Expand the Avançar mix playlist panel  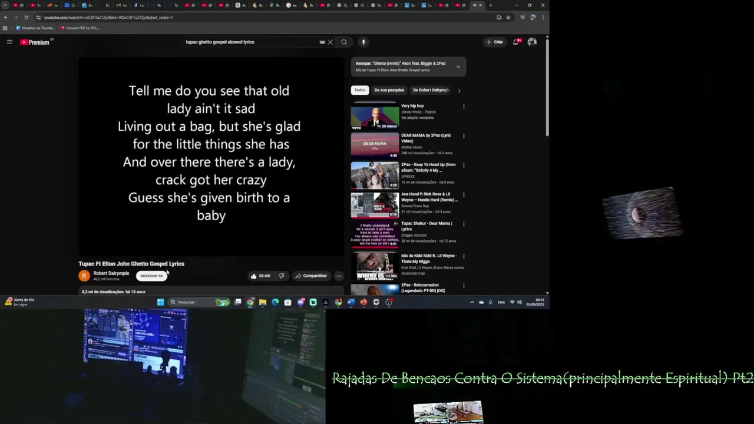click(458, 67)
